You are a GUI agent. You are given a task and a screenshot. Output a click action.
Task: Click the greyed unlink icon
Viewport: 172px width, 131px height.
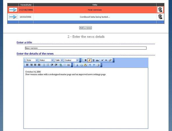pyautogui.click(x=65, y=65)
